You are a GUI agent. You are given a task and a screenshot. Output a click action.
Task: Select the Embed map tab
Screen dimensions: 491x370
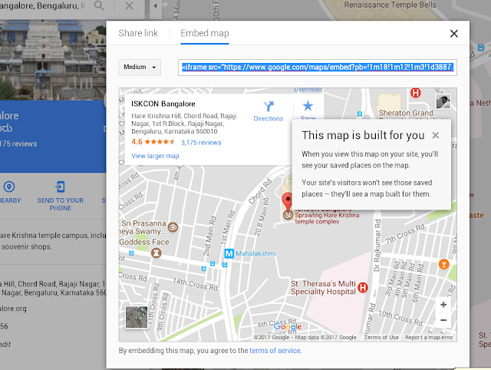coord(205,33)
